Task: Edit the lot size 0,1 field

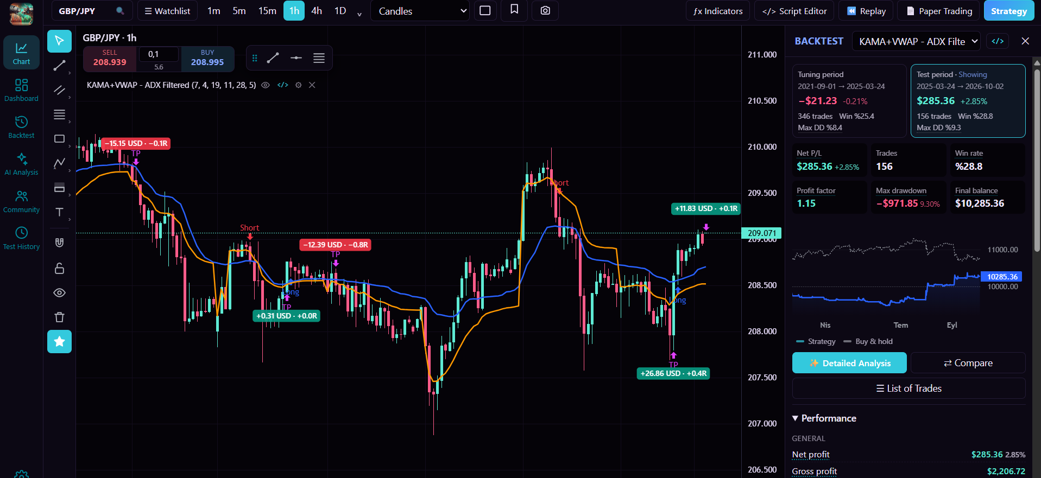Action: tap(159, 54)
